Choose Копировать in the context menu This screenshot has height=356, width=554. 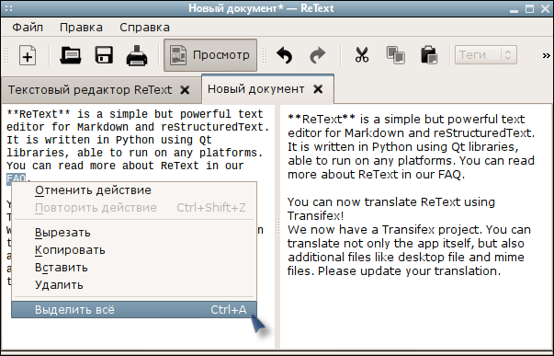point(134,250)
